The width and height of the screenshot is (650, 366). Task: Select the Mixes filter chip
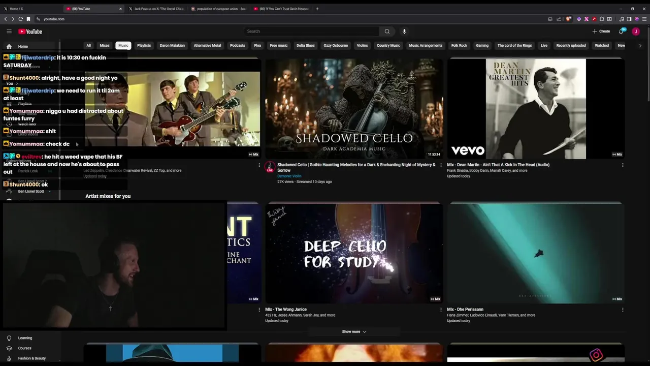[105, 45]
